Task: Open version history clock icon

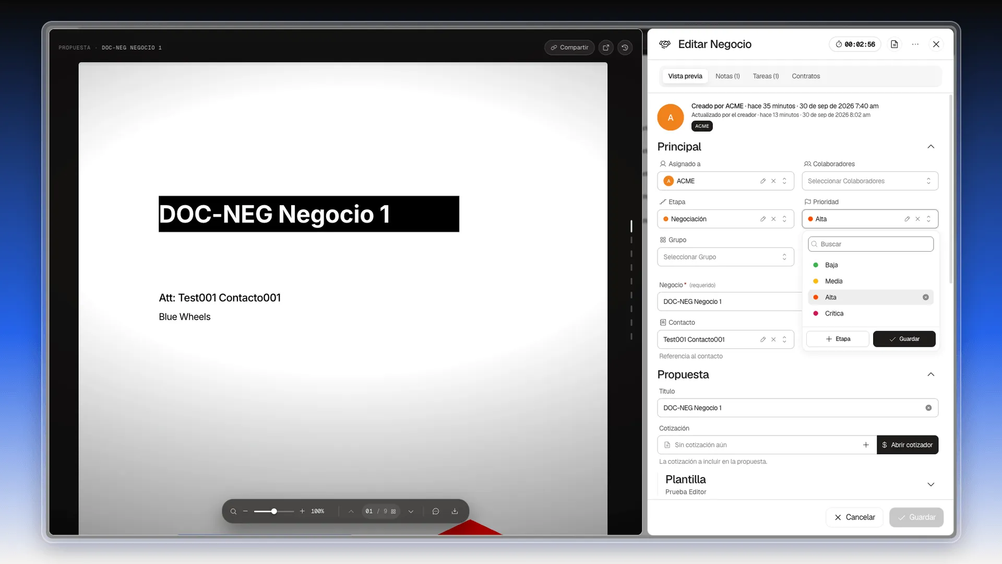Action: (625, 48)
